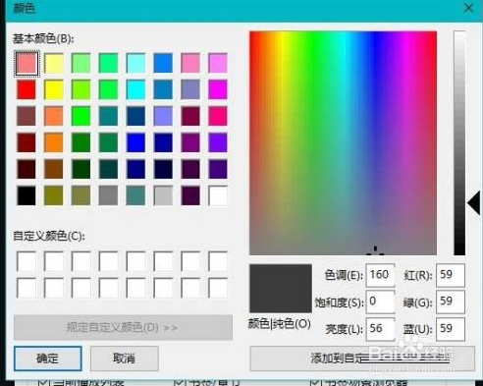This screenshot has width=483, height=386.
Task: Pick the bright cyan basic color swatch
Action: point(135,89)
